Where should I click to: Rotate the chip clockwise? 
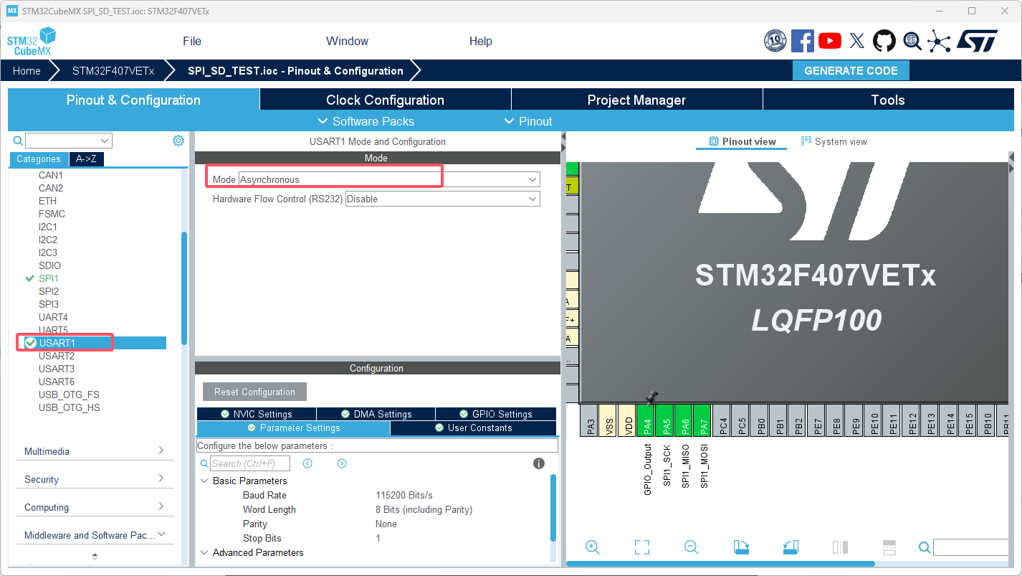click(741, 547)
